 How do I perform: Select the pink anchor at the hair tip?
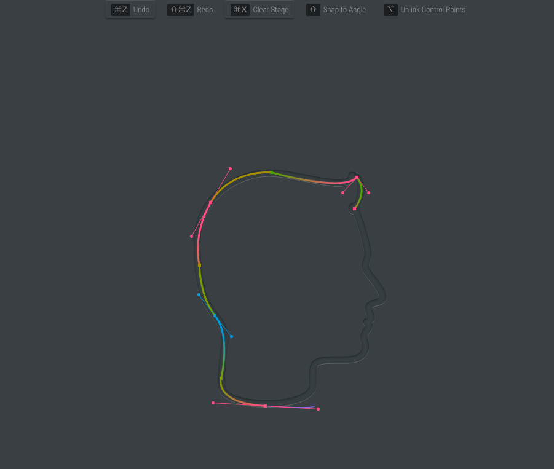[357, 177]
